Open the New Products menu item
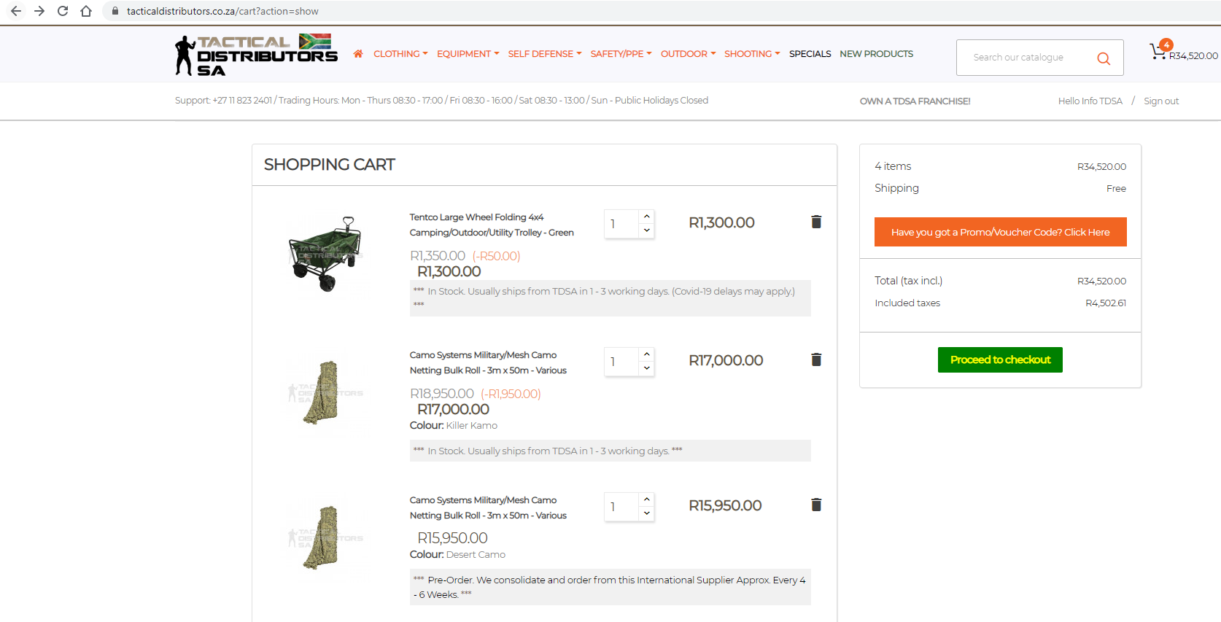The height and width of the screenshot is (622, 1221). tap(876, 54)
